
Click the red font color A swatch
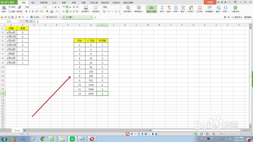tap(52, 11)
